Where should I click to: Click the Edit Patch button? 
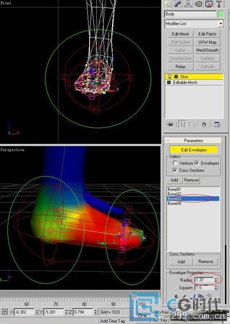point(208,34)
